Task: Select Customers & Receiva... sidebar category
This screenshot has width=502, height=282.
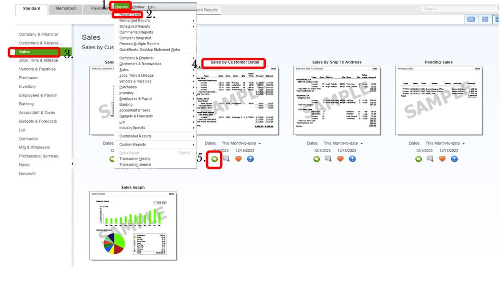Action: point(40,43)
